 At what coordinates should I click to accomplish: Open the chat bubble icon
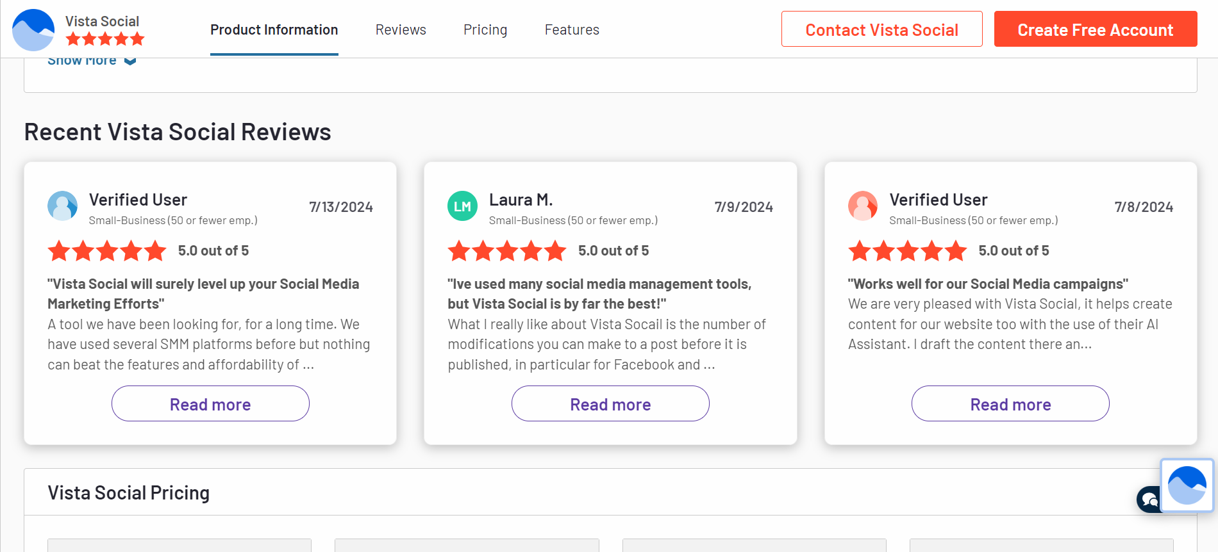point(1149,499)
